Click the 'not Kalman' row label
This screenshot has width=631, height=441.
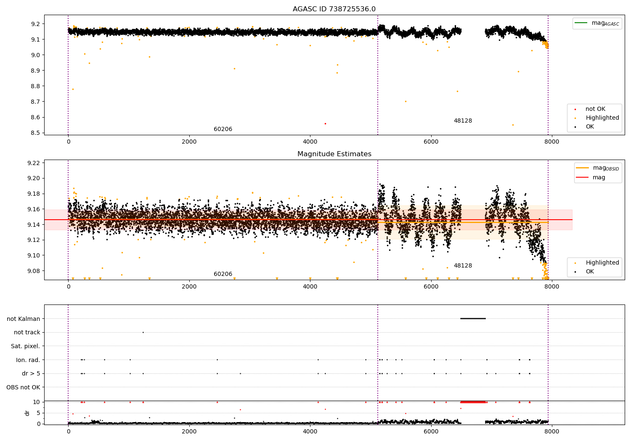24,319
